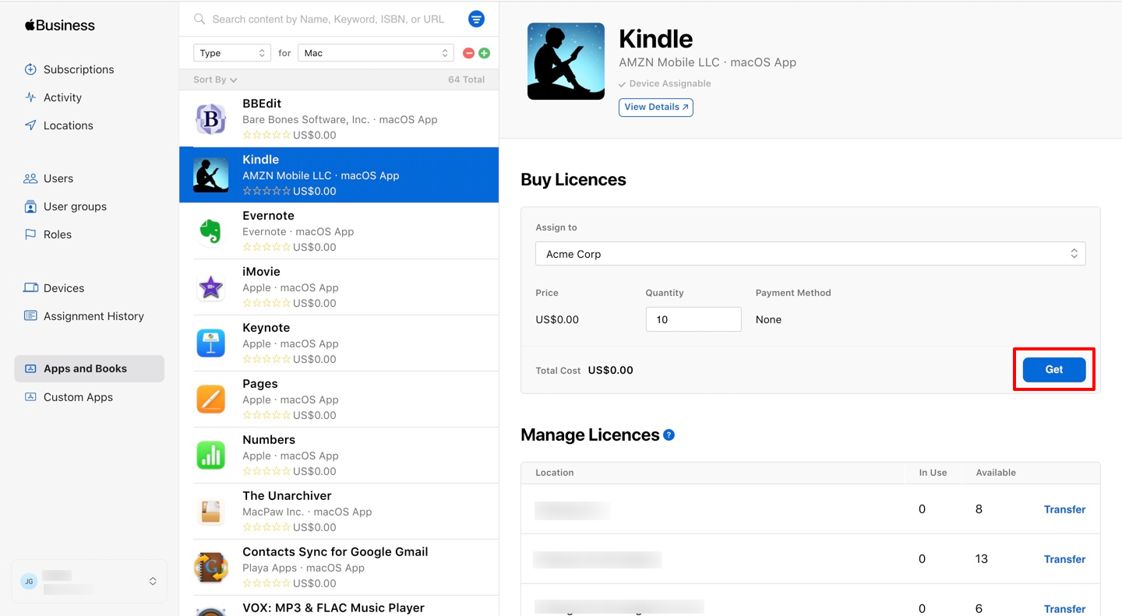Screen dimensions: 1122x616
Task: Click the search magnifier icon
Action: 199,19
